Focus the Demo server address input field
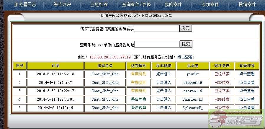This screenshot has width=265, height=129. coord(157,45)
